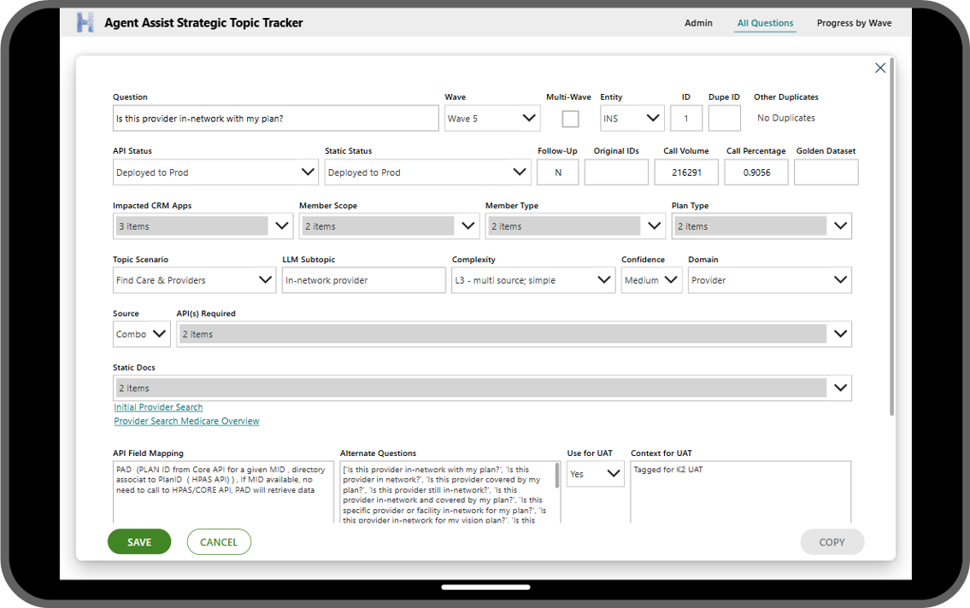The image size is (970, 608).
Task: Click the Call Volume field
Action: tap(686, 172)
